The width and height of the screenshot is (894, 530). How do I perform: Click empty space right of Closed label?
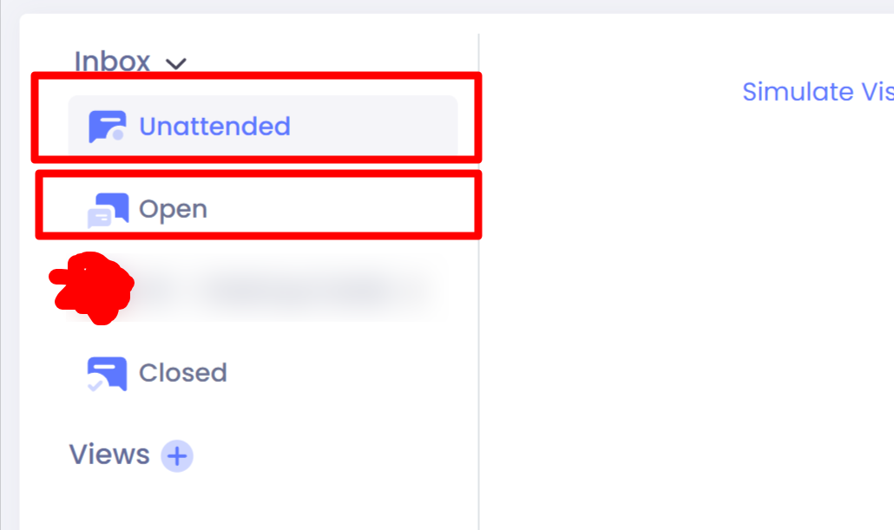pos(347,373)
